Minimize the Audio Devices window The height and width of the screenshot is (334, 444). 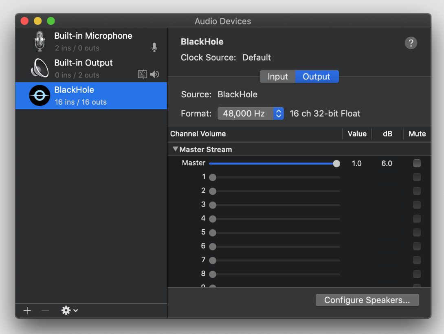coord(37,21)
